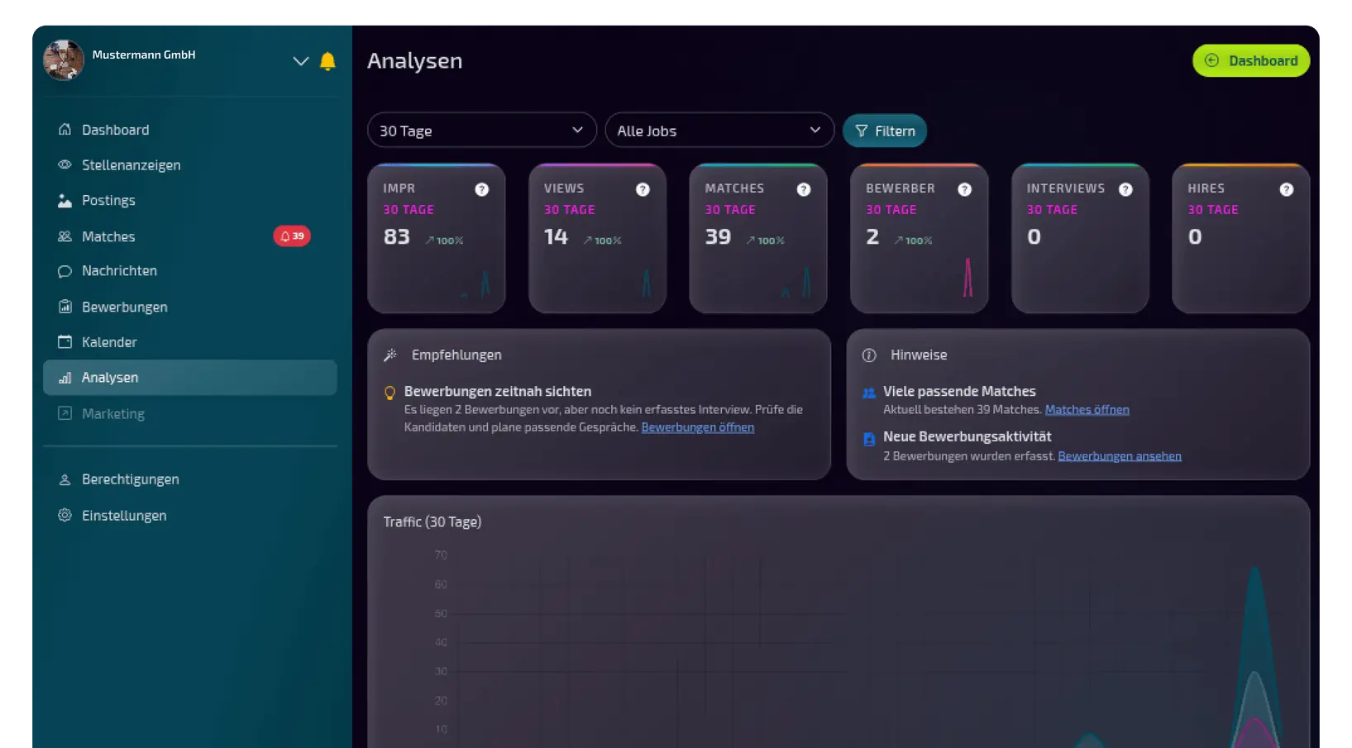Click the Matches öffnen link
The width and height of the screenshot is (1352, 748).
coord(1087,410)
